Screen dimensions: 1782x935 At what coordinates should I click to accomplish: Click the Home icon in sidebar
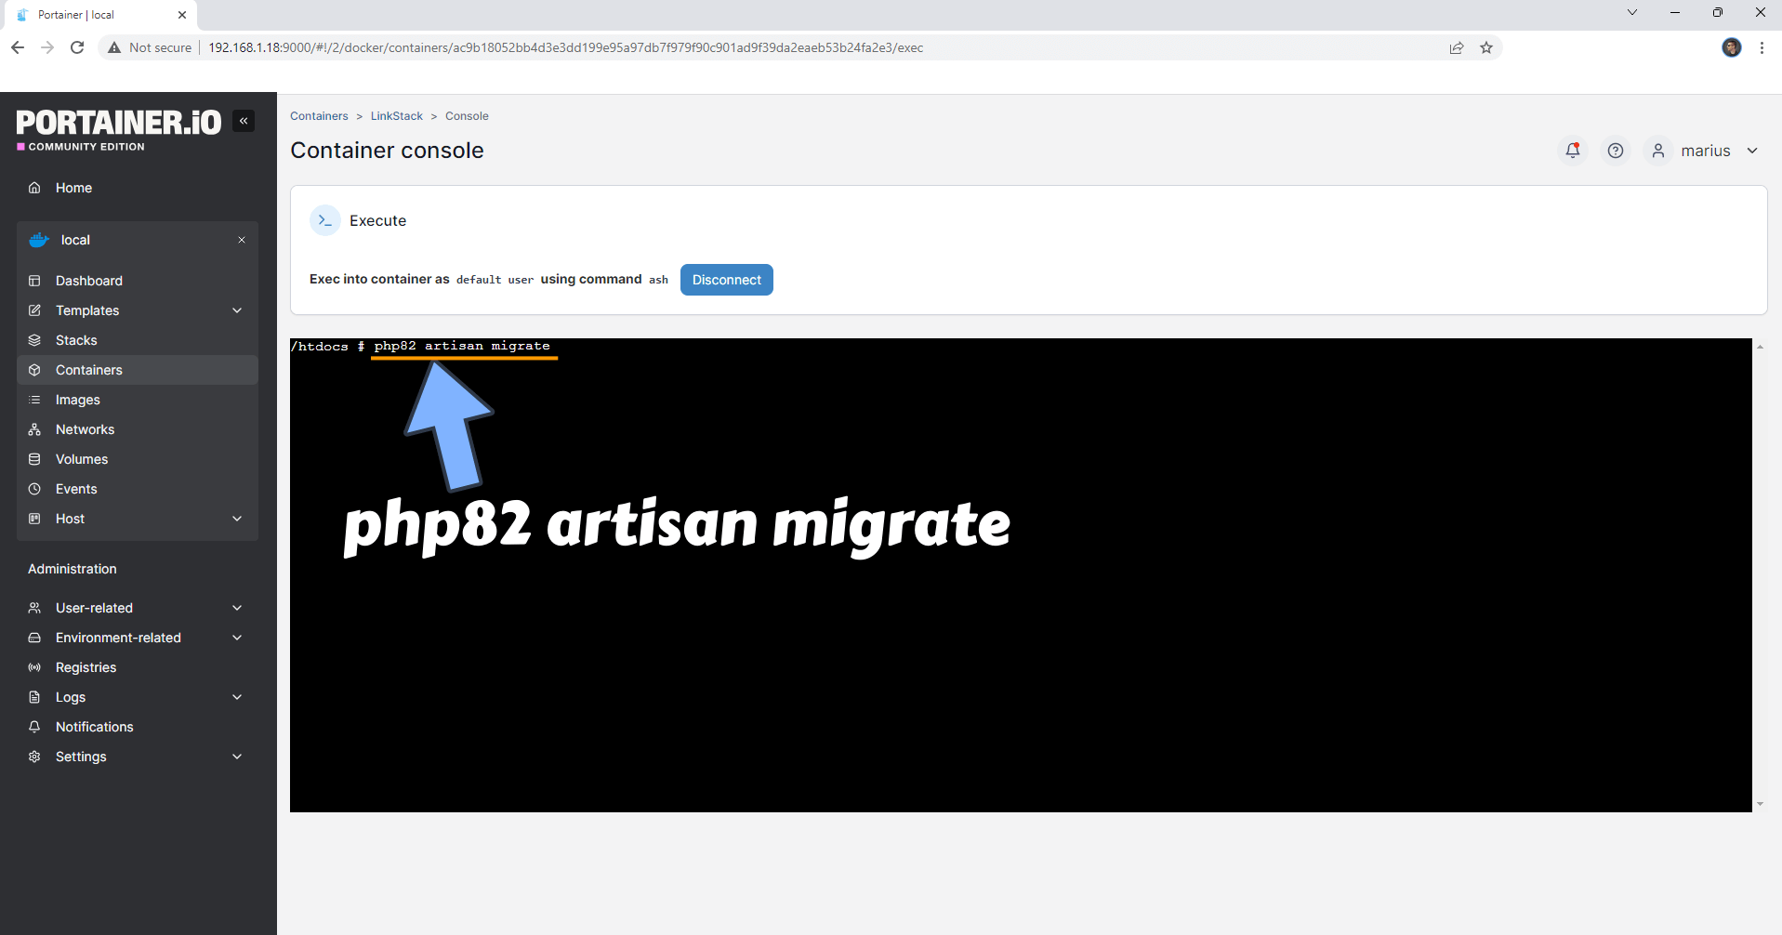coord(34,188)
